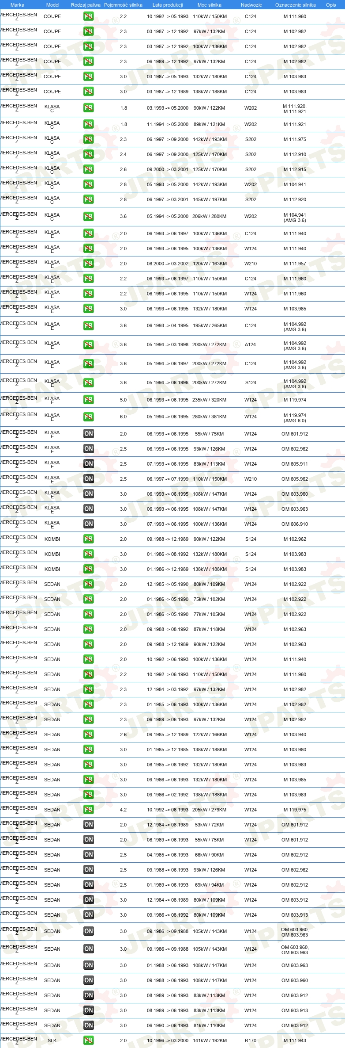Click the ON diesel icon in OM 605.962 row
The image size is (345, 1048).
pos(89,479)
